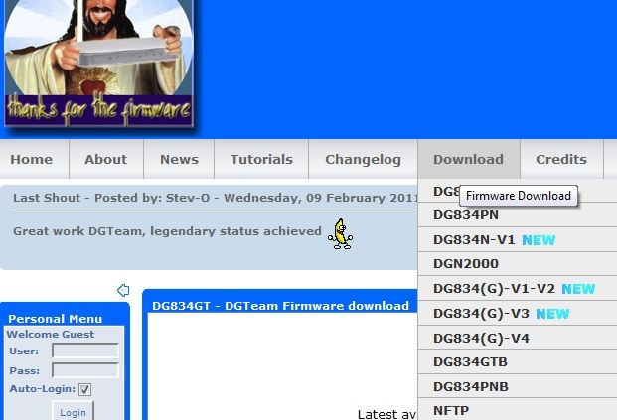Image resolution: width=617 pixels, height=420 pixels.
Task: Click the small left arrow icon
Action: tap(123, 290)
